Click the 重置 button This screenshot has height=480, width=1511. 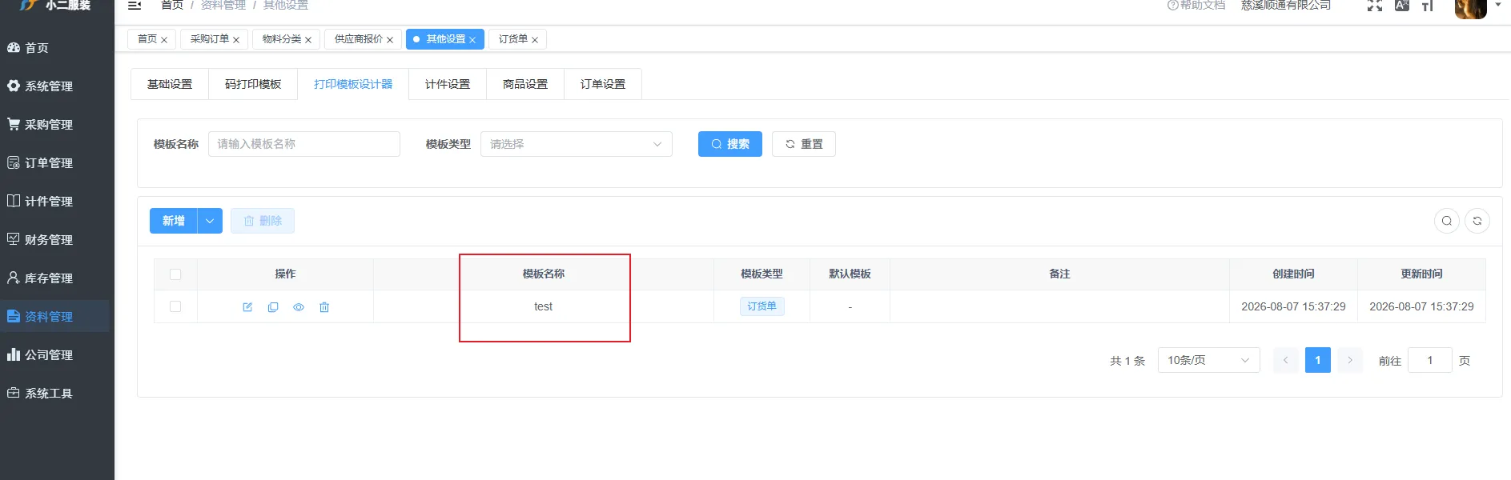[x=804, y=144]
